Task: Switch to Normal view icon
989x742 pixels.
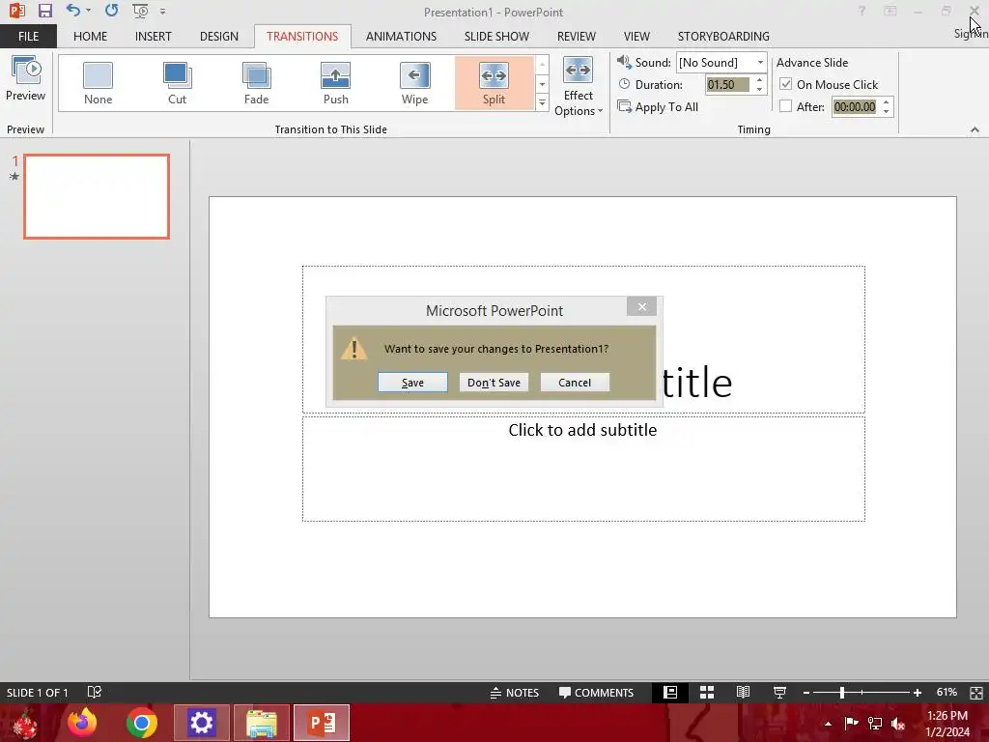Action: click(x=670, y=692)
